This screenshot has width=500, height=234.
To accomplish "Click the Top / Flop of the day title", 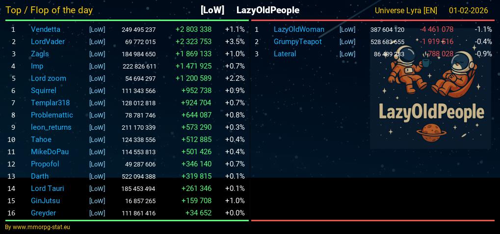I will tap(49, 10).
